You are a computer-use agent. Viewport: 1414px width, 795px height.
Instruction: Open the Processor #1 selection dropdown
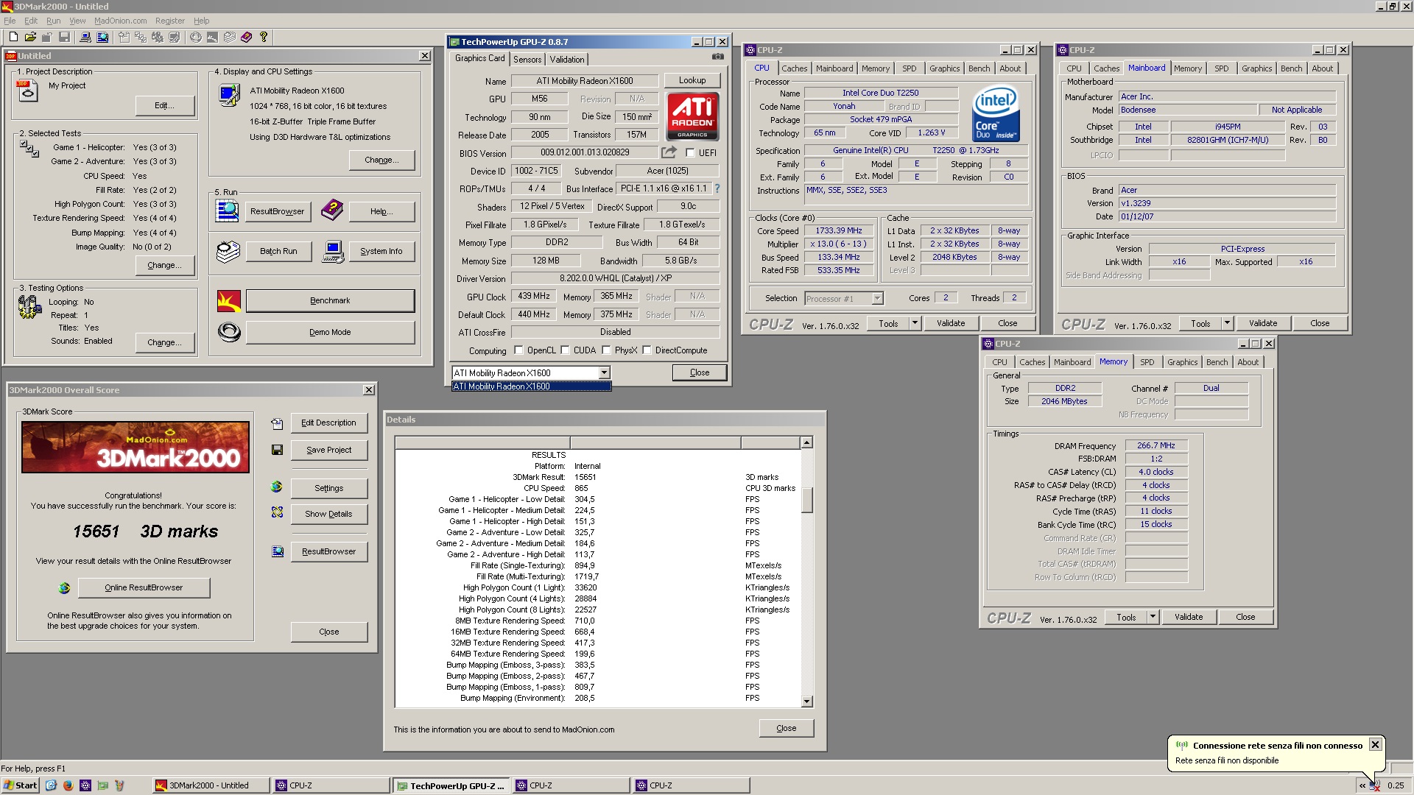pos(877,298)
